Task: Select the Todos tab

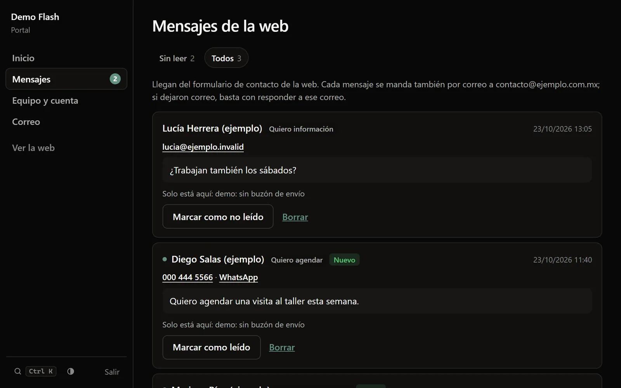Action: 226,58
